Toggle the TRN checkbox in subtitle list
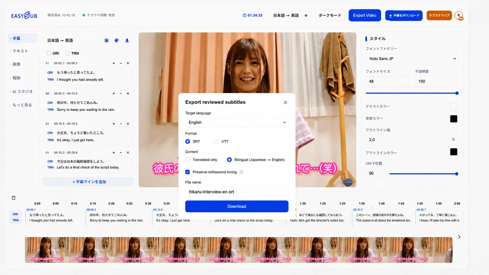 (x=68, y=53)
